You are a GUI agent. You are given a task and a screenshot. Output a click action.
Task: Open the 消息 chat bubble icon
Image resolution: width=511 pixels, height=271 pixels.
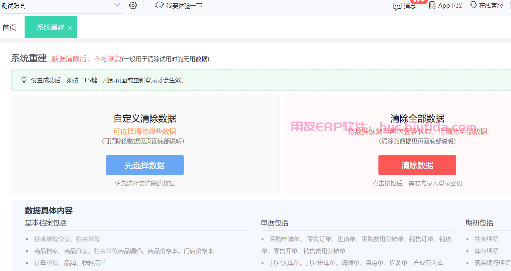click(x=397, y=6)
